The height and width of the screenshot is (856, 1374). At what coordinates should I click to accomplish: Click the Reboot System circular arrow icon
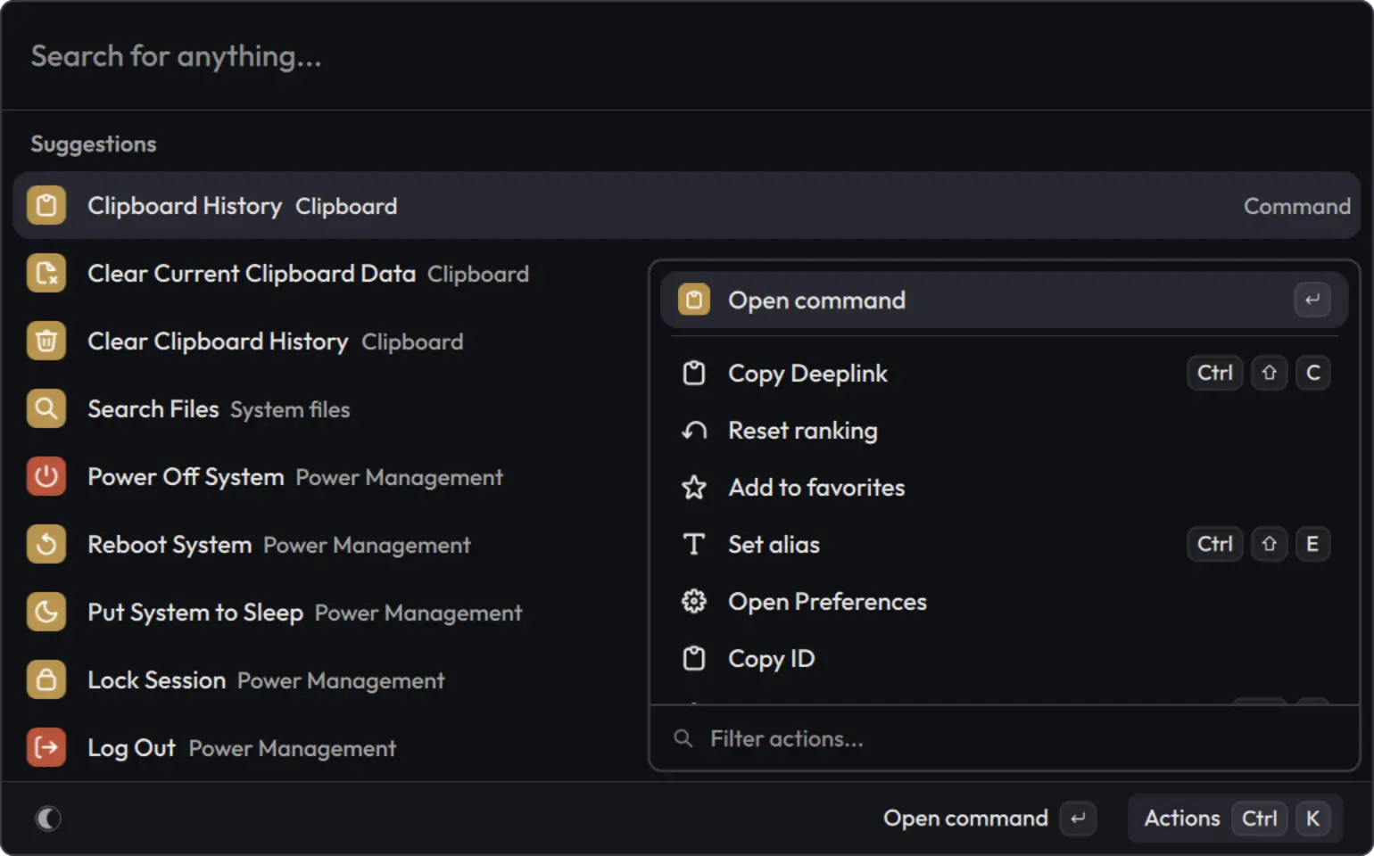coord(46,545)
